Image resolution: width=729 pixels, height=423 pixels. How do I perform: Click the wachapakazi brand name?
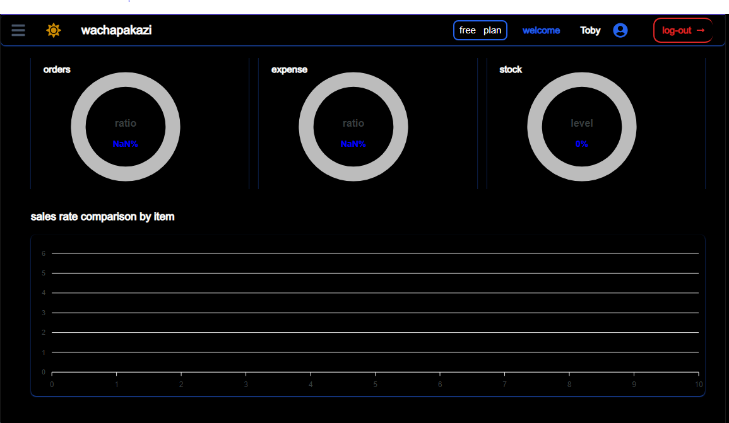[x=116, y=30]
